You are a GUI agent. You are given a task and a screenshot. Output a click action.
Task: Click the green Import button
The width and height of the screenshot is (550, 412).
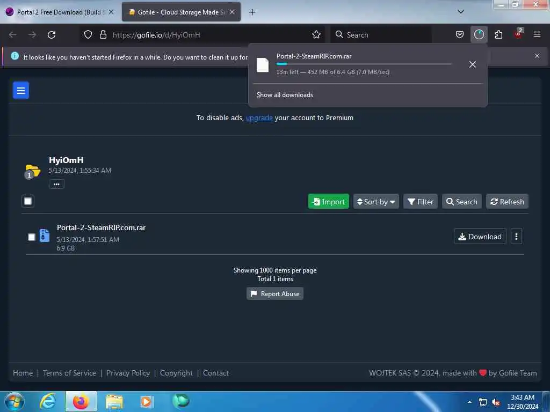click(x=329, y=202)
